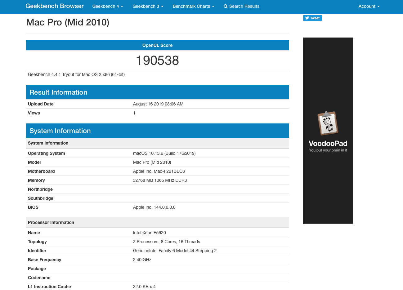Click the upload date August 16 2019 value
403x290 pixels.
[158, 104]
